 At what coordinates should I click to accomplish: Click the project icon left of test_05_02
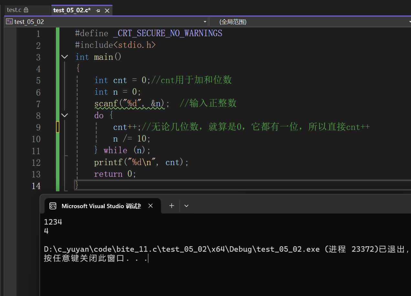[9, 22]
